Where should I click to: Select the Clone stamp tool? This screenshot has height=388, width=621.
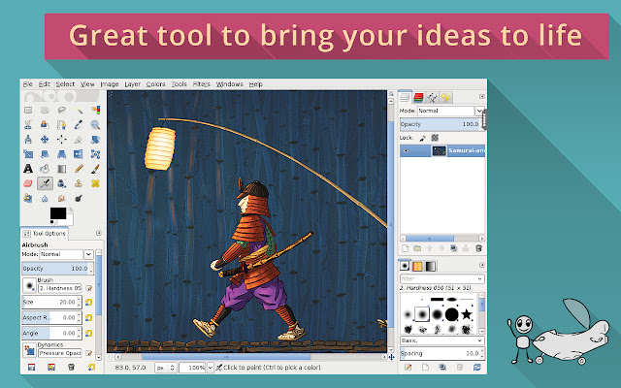79,183
